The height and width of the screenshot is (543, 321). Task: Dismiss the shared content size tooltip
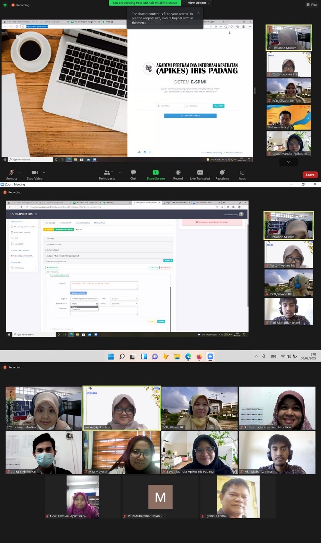pos(198,12)
